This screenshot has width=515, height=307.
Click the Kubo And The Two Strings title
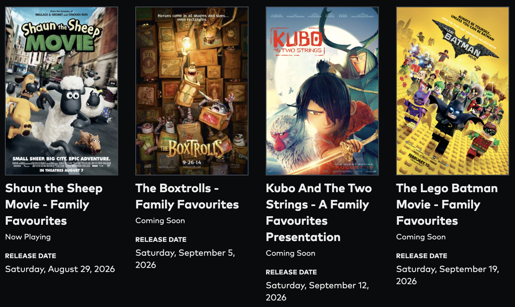point(319,213)
